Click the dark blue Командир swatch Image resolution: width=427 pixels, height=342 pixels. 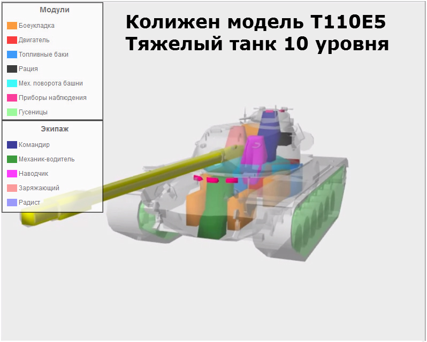pos(12,145)
